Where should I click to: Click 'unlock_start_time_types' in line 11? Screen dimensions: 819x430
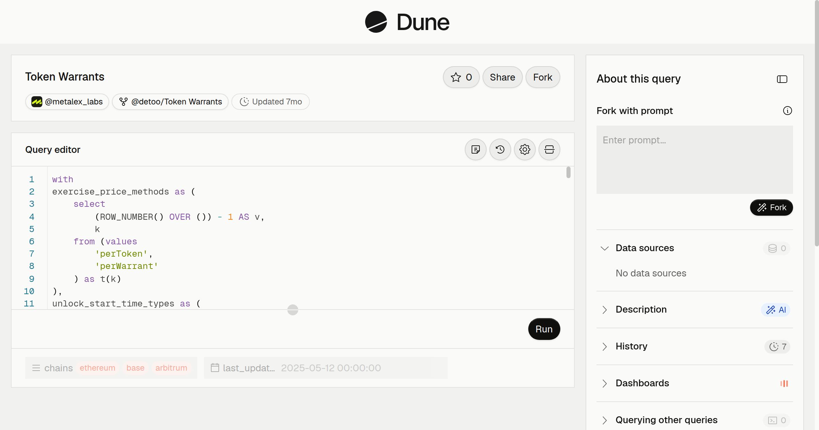click(x=113, y=304)
